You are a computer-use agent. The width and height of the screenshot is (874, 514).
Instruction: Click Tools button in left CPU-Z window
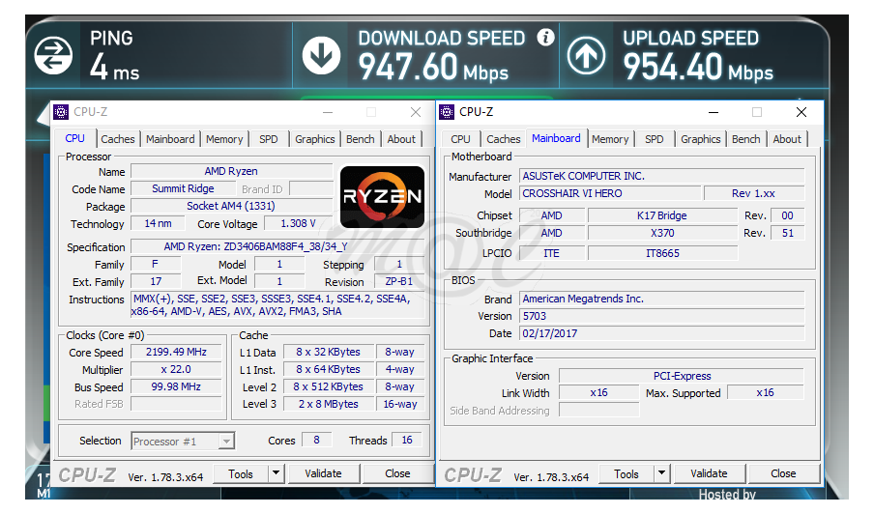click(241, 474)
